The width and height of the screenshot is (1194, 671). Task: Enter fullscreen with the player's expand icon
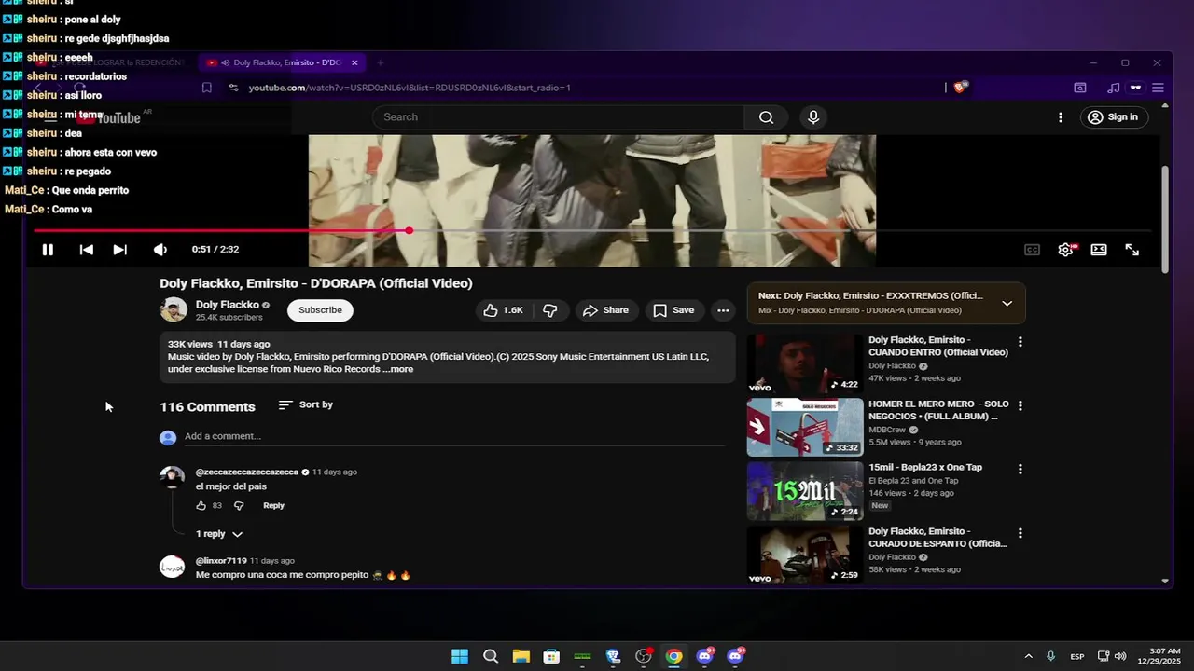[1132, 250]
